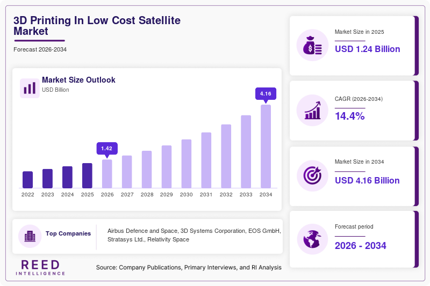Click the 2025 bar in the chart

[87, 175]
